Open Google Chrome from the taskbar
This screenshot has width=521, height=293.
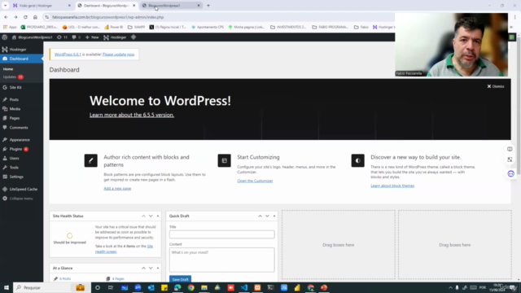(x=190, y=287)
